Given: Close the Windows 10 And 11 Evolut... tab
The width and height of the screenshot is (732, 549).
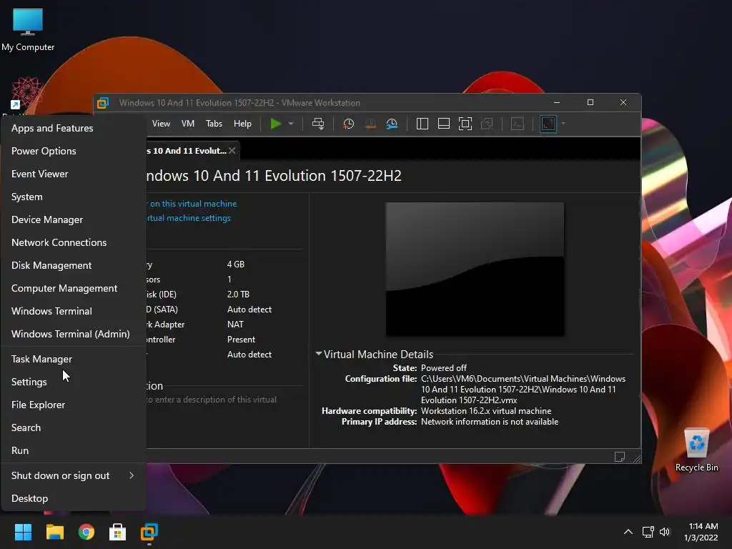Looking at the screenshot, I should click(232, 150).
